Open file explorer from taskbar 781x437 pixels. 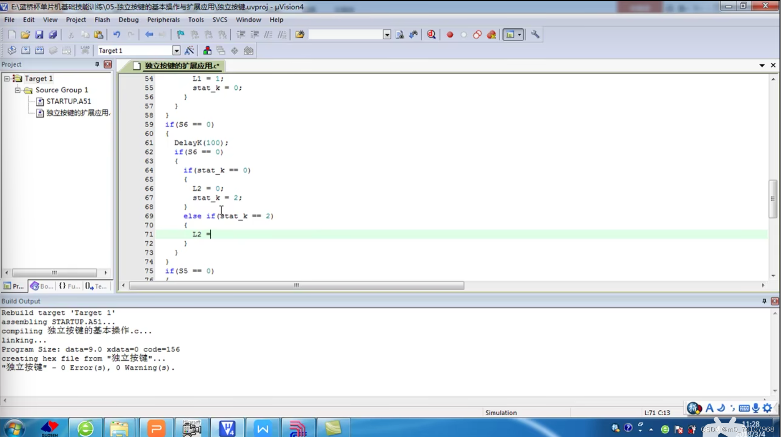[x=119, y=428]
